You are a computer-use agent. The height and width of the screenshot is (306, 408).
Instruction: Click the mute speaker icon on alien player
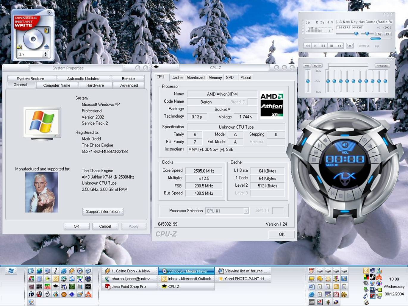click(x=345, y=145)
